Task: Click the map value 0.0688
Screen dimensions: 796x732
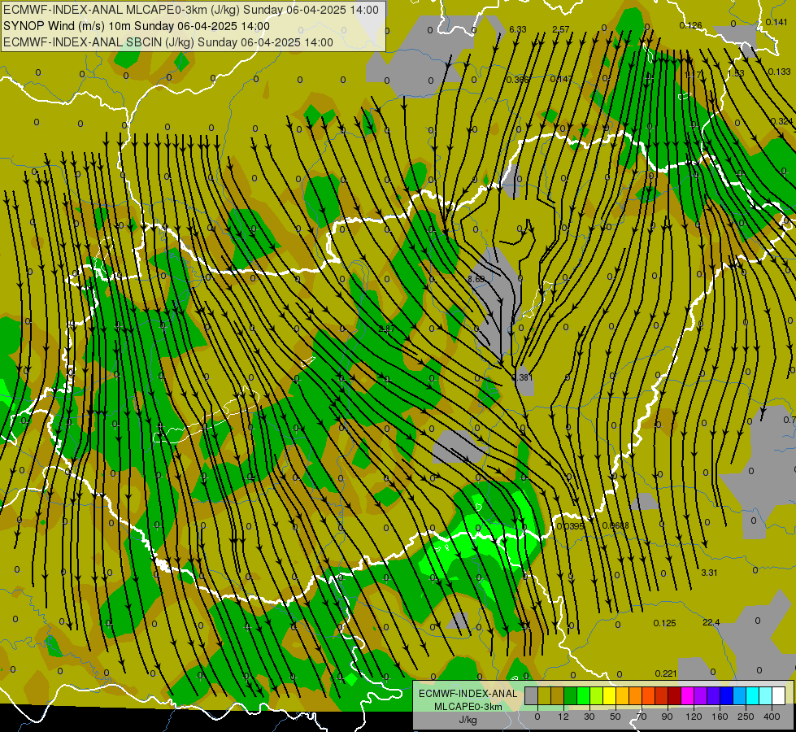Action: click(615, 525)
